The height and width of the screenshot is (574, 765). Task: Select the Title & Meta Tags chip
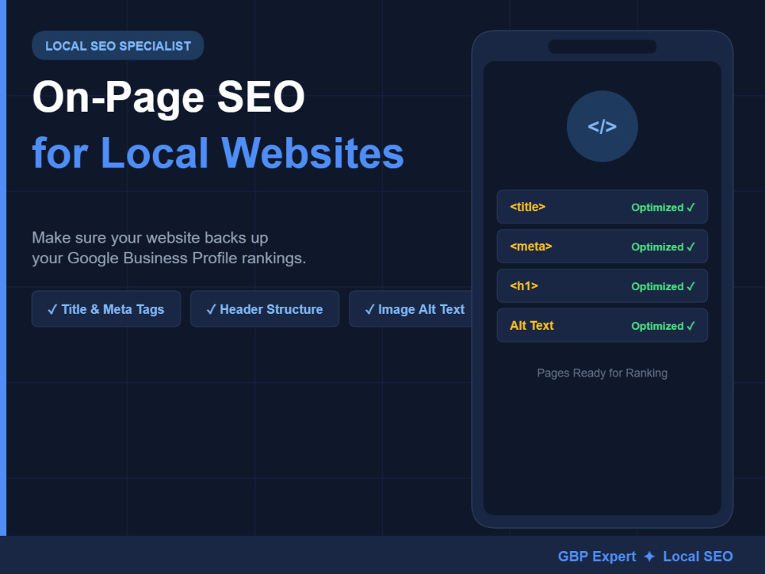106,309
